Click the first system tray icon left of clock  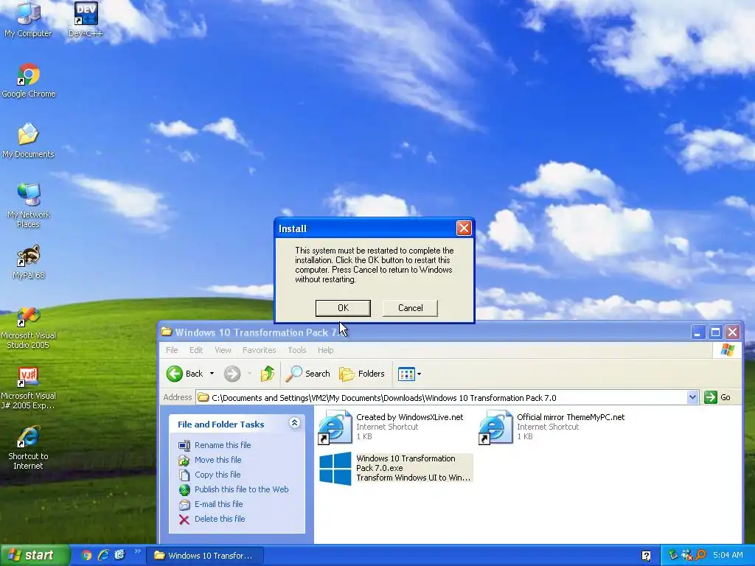pos(672,556)
